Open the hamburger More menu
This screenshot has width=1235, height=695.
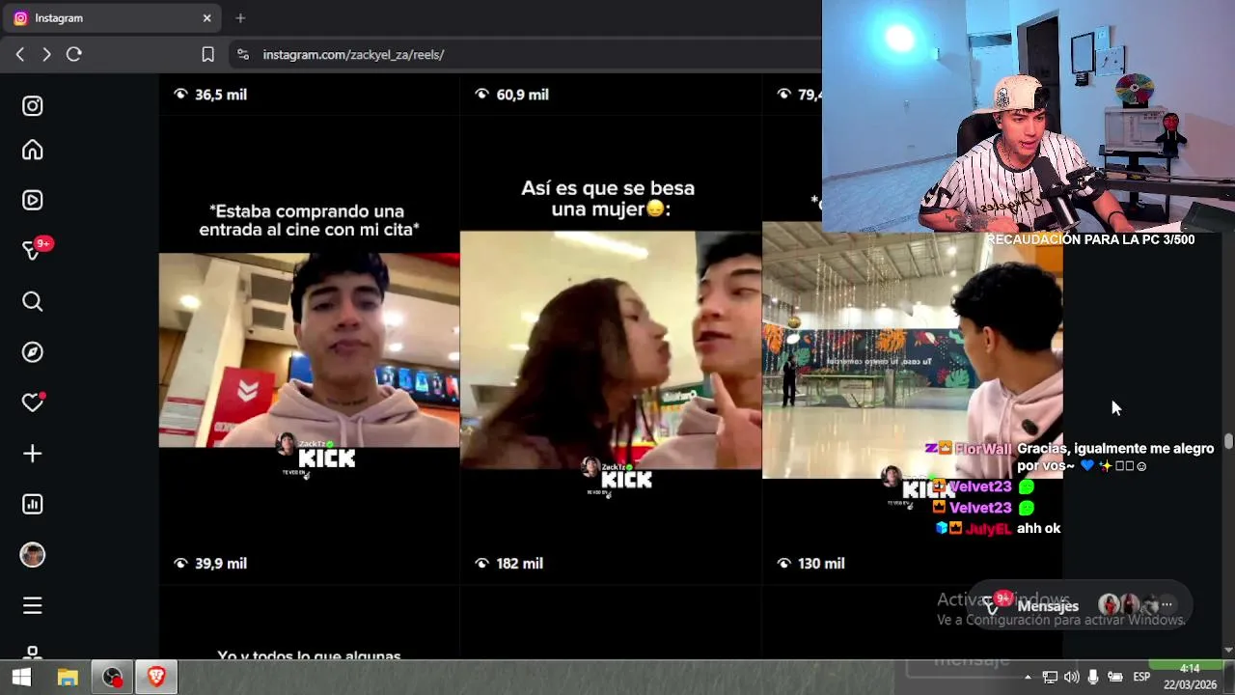(x=33, y=605)
